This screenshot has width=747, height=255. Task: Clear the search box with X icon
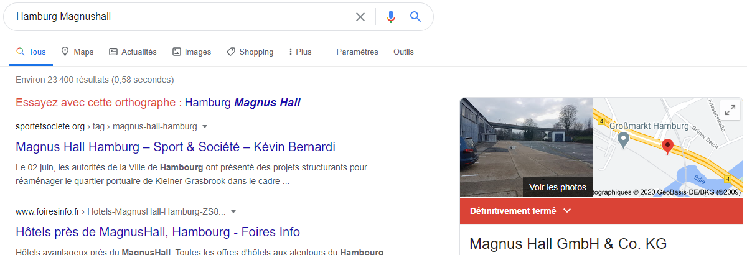click(x=360, y=17)
